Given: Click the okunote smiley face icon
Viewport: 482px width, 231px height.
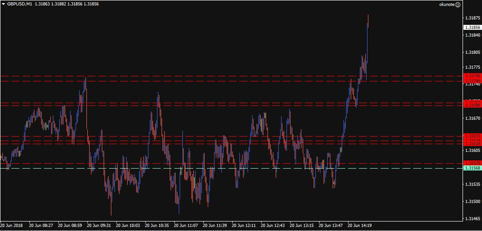Looking at the screenshot, I should (x=458, y=5).
